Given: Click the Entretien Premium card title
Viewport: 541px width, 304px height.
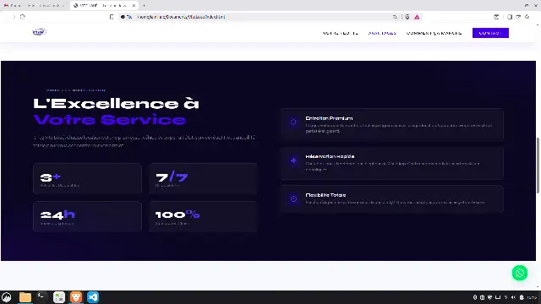Looking at the screenshot, I should [x=329, y=118].
